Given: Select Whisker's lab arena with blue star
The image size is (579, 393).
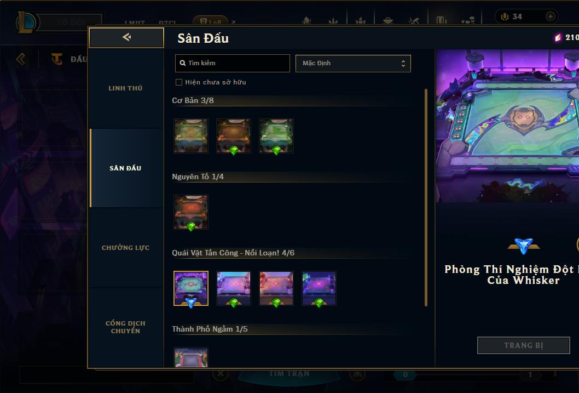Looking at the screenshot, I should point(191,288).
